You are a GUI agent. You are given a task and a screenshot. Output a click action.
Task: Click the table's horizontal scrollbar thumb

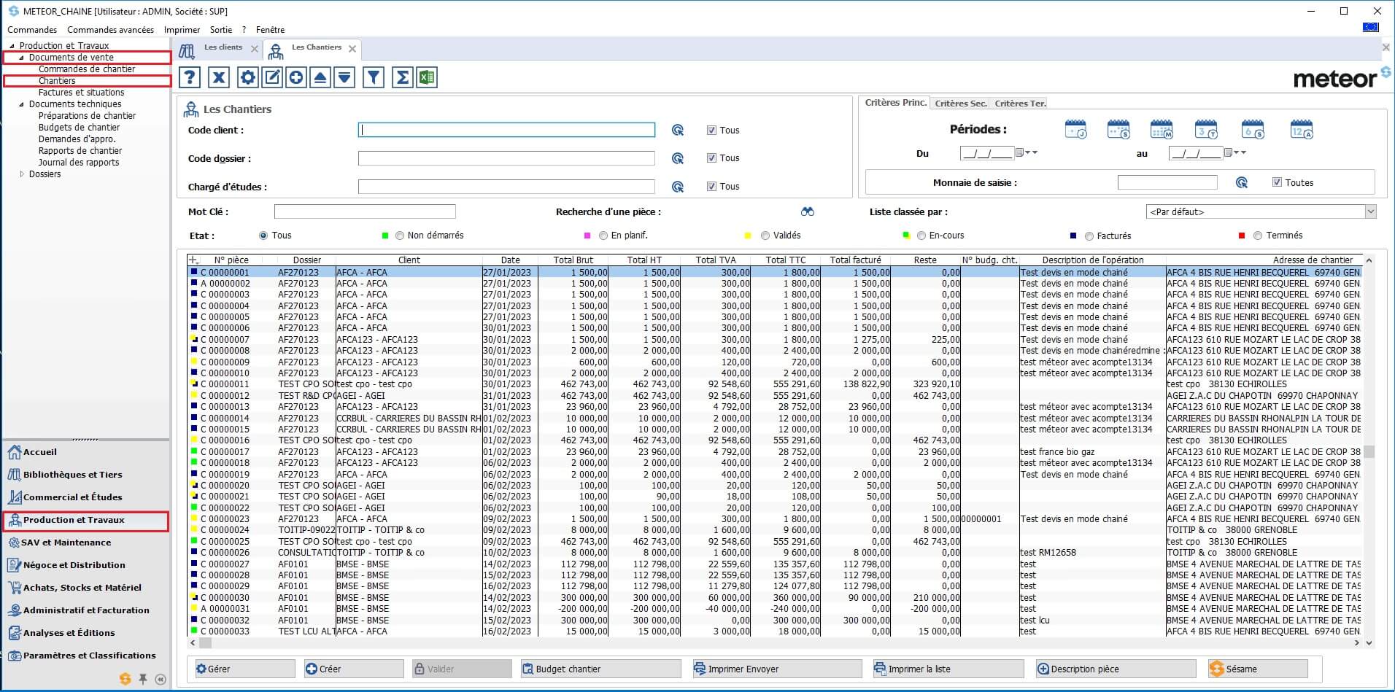[x=205, y=643]
